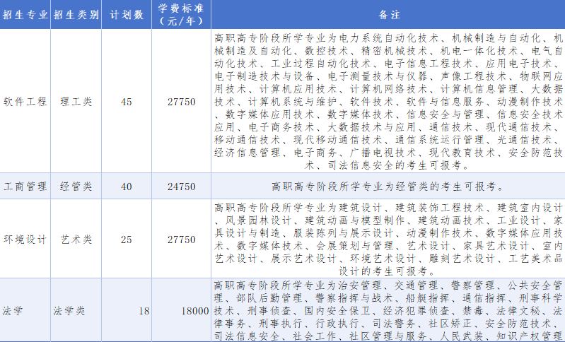Click the 环境设计 major cell
565x342 pixels.
coord(24,240)
